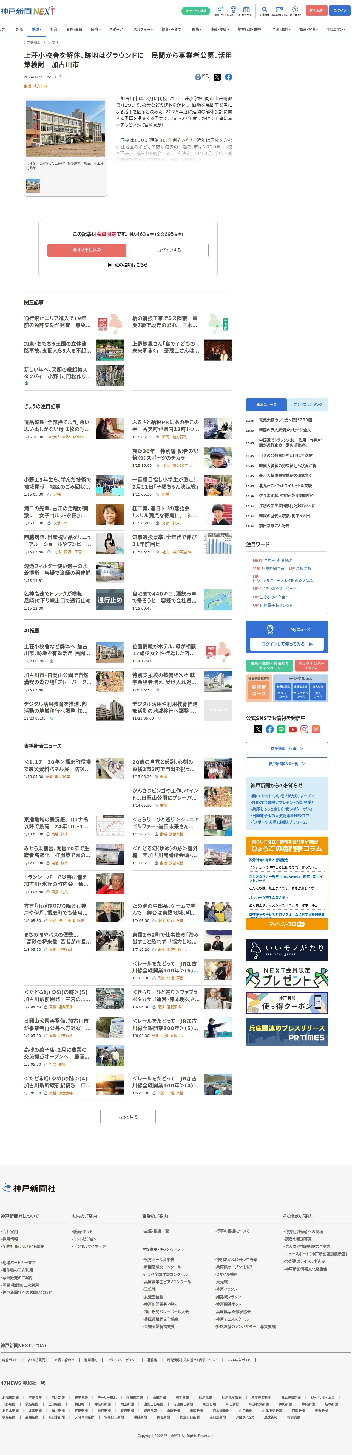Viewport: 352px width, 1455px height.
Task: Expand the スポーツ dropdown menu
Action: click(117, 29)
